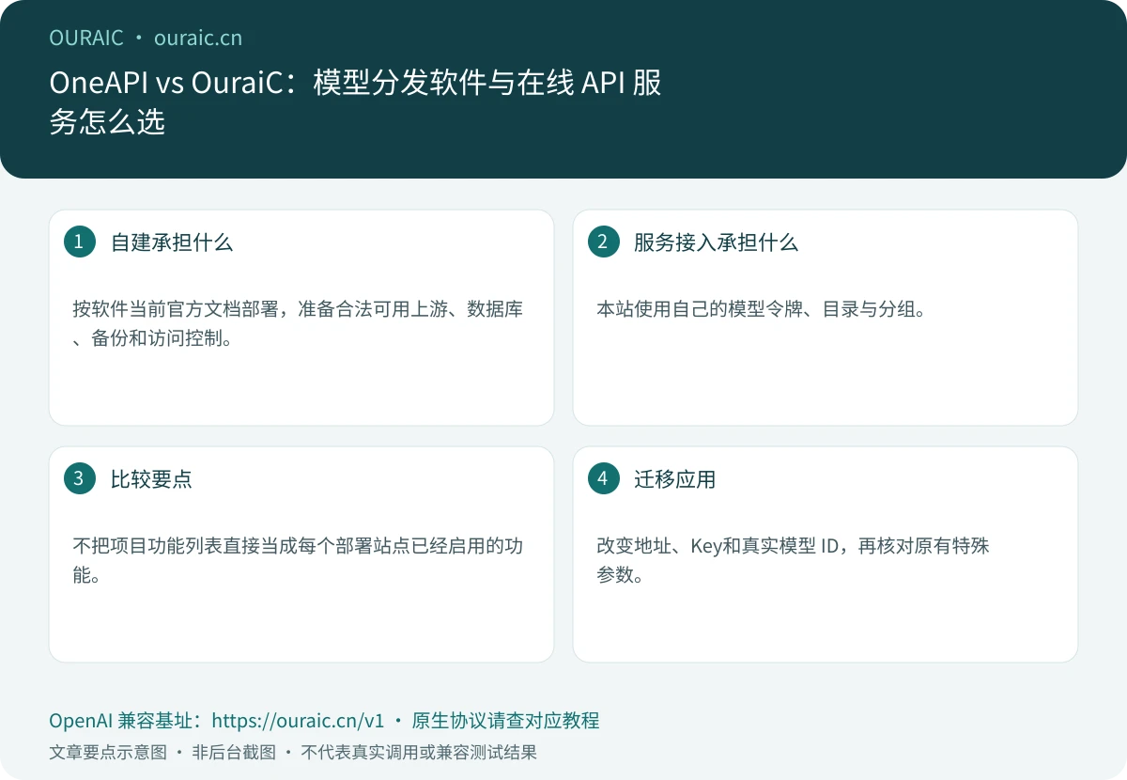Select the heading '自建承担什么'

coord(172,242)
